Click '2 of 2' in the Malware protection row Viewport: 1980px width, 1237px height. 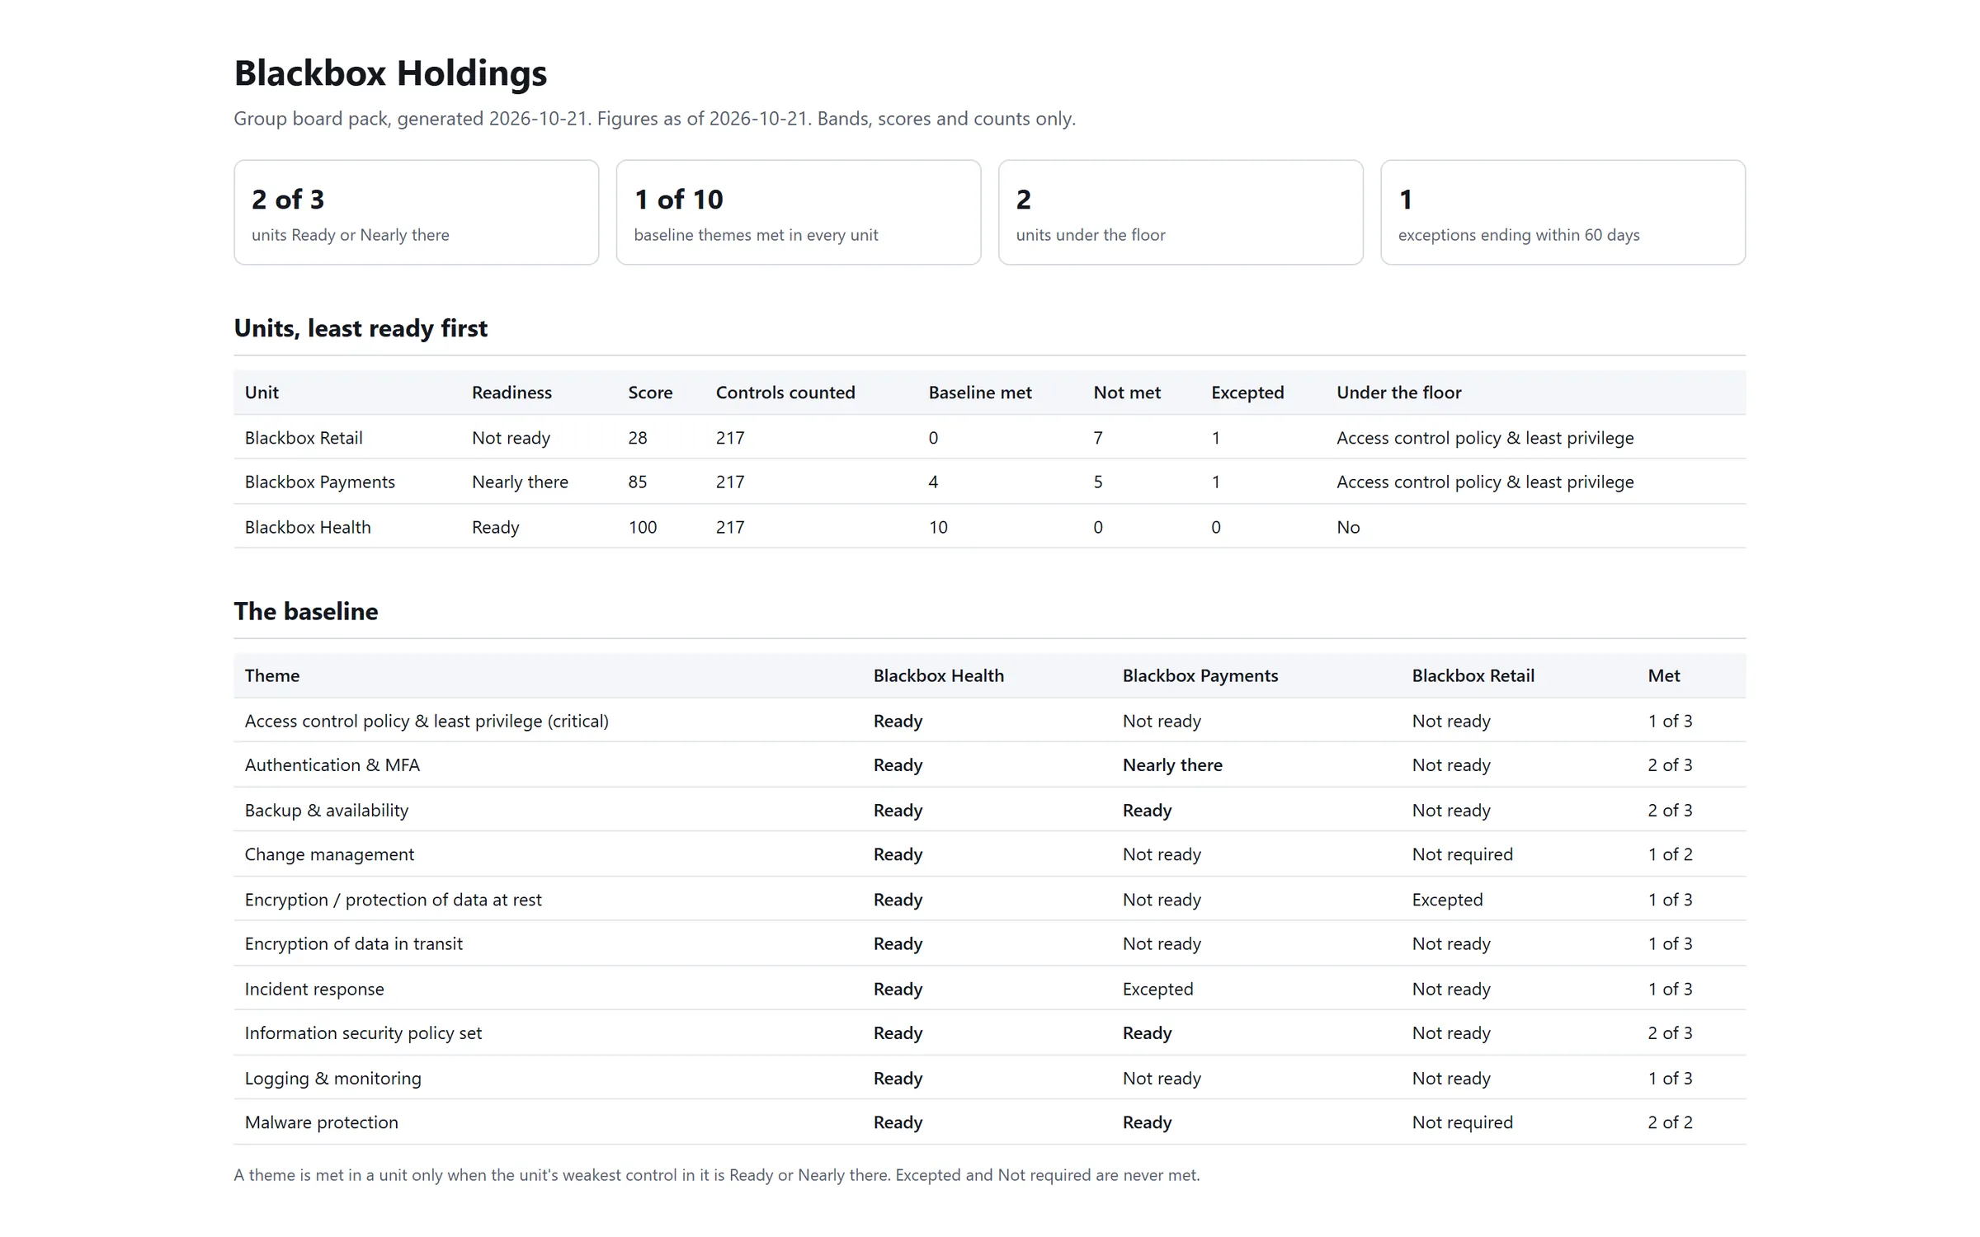click(x=1670, y=1122)
